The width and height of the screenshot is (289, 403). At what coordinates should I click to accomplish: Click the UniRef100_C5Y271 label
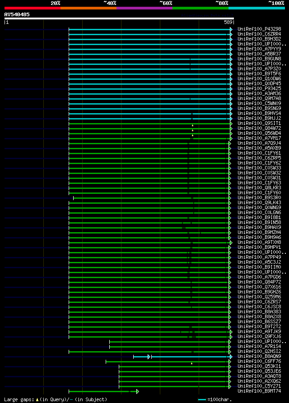259,386
